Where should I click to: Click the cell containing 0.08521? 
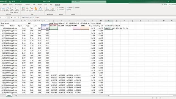[x=69, y=75]
